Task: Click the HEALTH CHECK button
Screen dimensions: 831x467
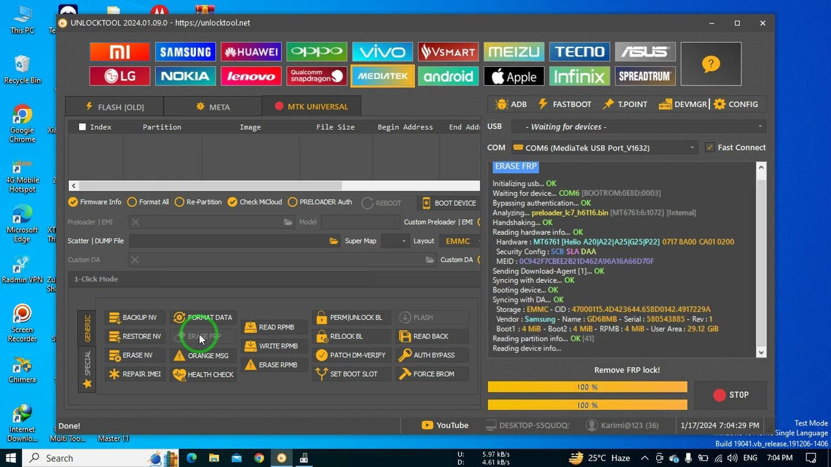Action: coord(203,374)
